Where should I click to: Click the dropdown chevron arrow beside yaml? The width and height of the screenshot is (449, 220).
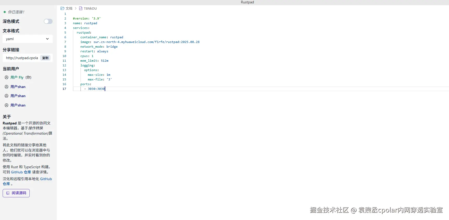(x=47, y=39)
